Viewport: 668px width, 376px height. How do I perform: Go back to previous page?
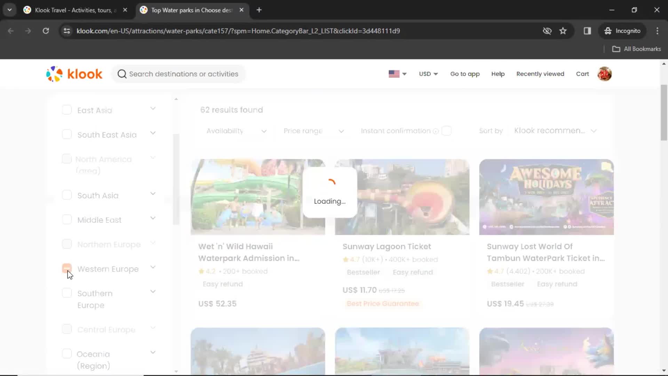tap(11, 31)
